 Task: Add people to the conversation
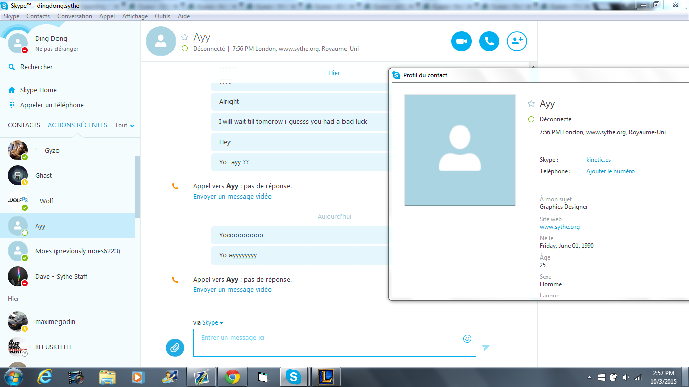click(x=517, y=41)
